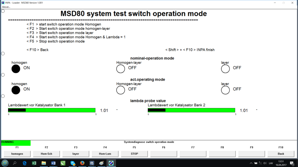Click act.operating Homogen-layer OFF indicator
298x167 pixels.
120,90
